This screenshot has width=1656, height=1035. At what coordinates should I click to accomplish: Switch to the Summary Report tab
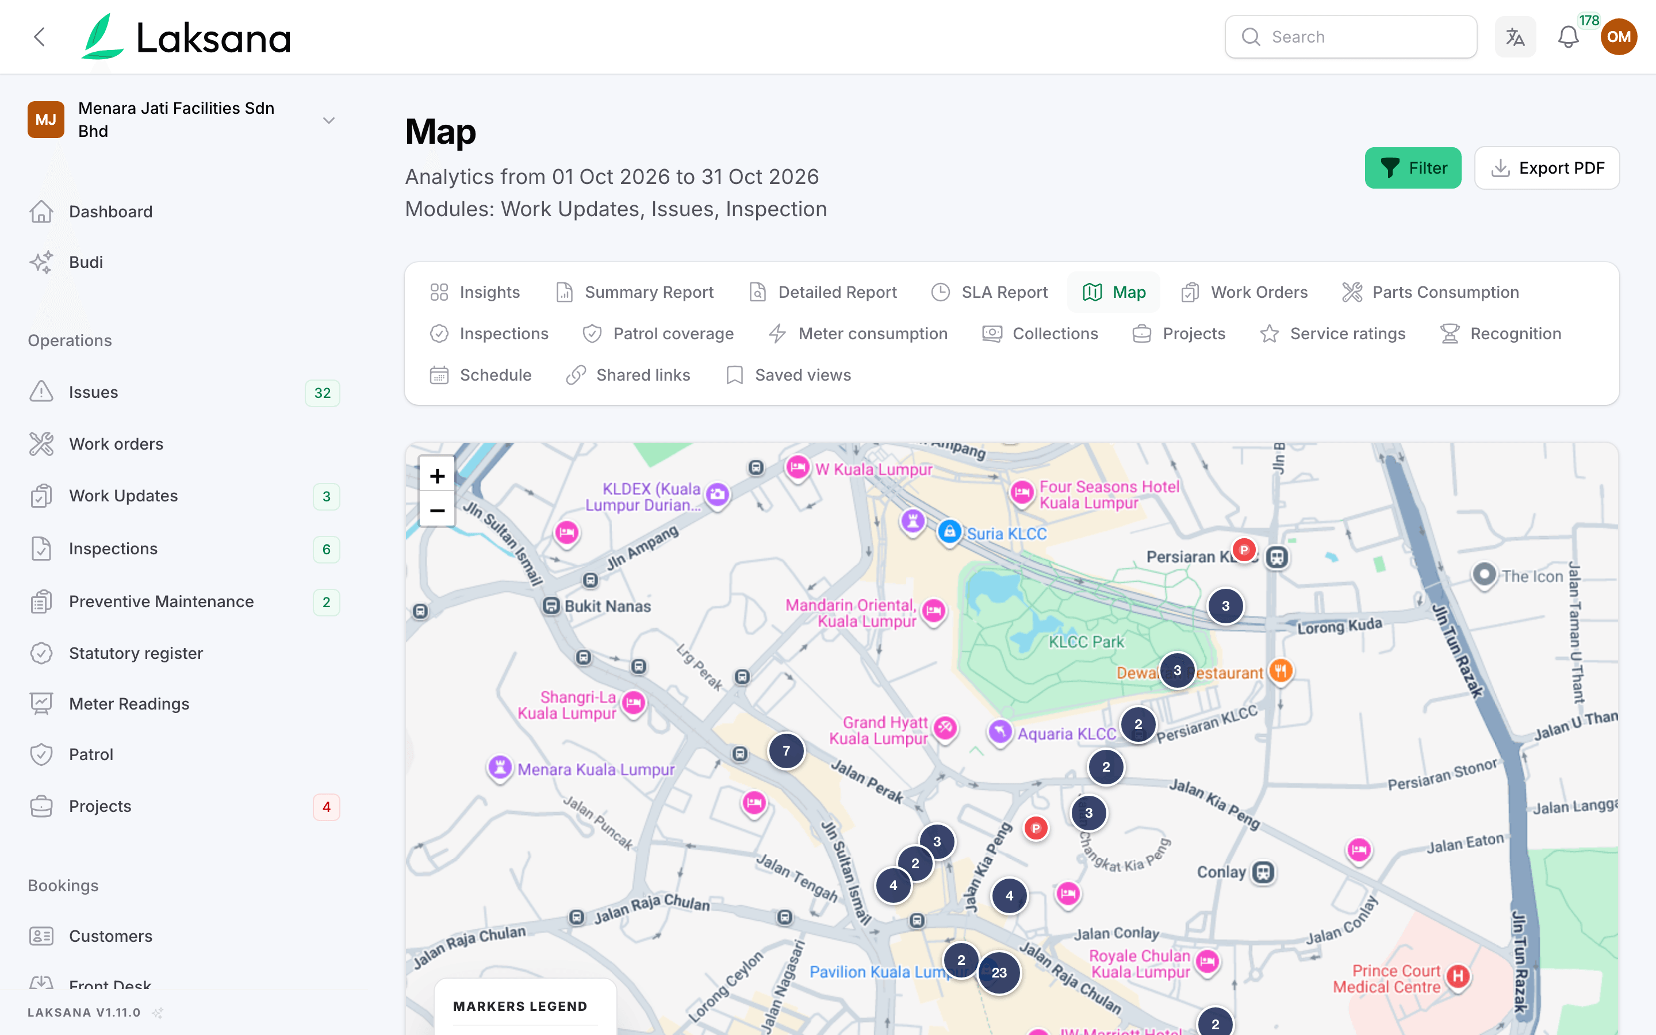tap(634, 292)
